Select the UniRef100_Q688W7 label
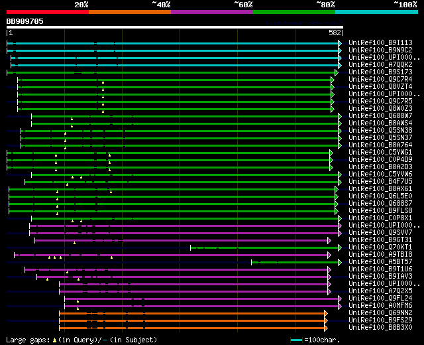This screenshot has width=424, height=345. [x=380, y=115]
